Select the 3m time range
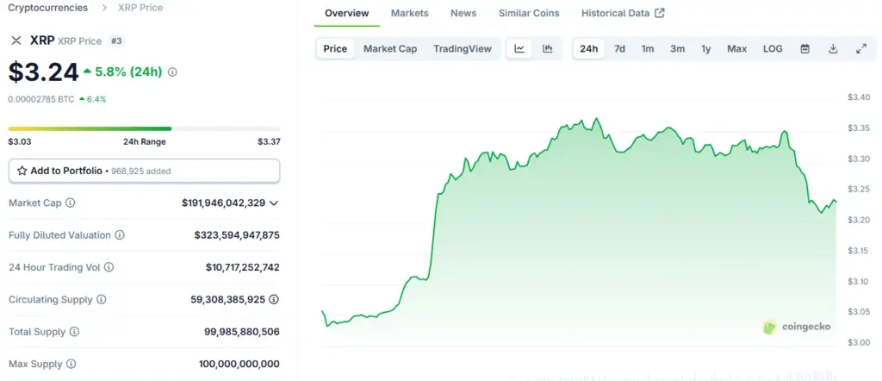The image size is (882, 381). pos(677,49)
